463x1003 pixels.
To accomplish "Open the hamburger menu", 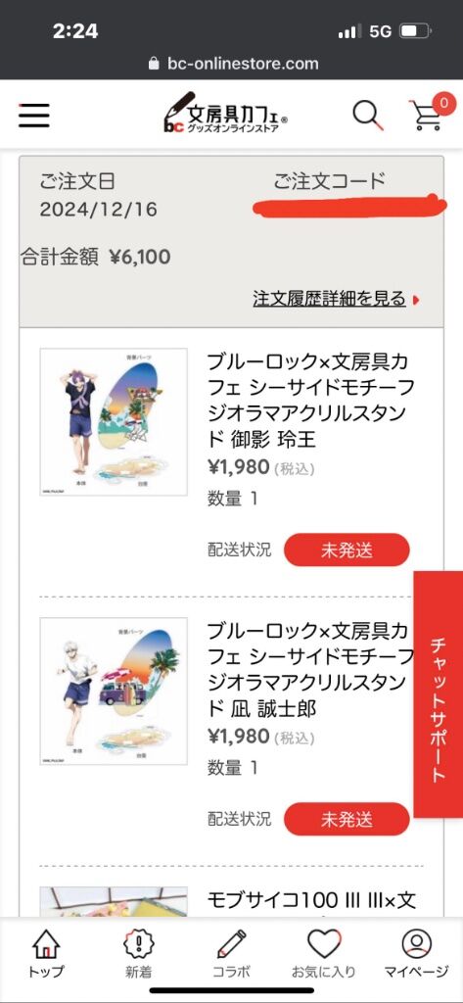I will (x=34, y=116).
